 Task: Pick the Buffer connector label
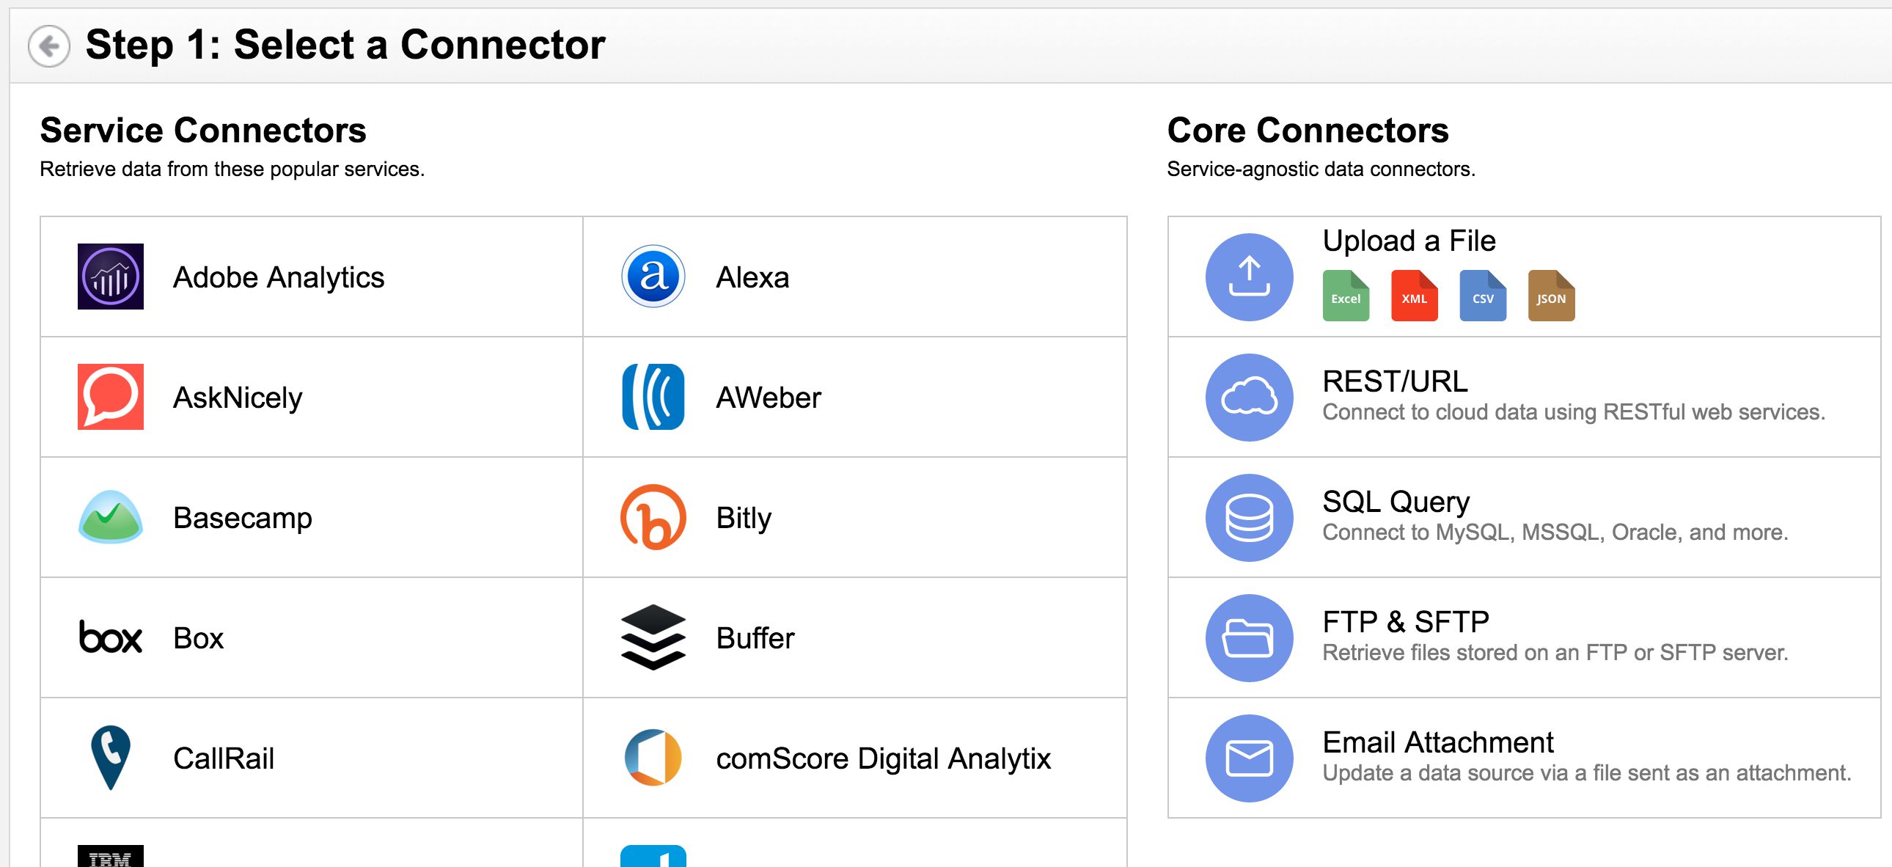(x=755, y=637)
